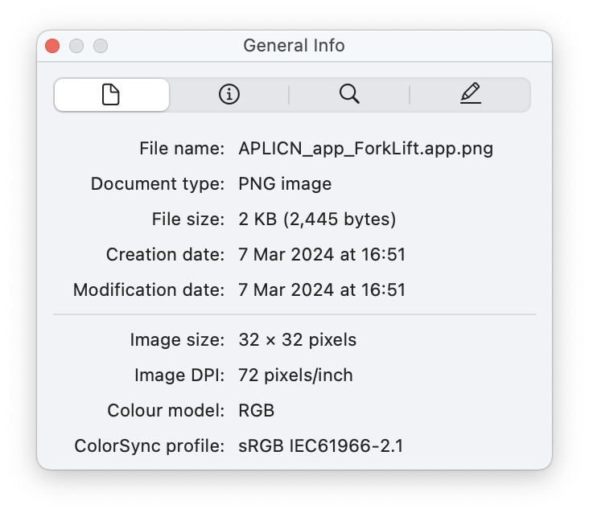Close the General Info window
This screenshot has width=589, height=513.
pyautogui.click(x=53, y=46)
